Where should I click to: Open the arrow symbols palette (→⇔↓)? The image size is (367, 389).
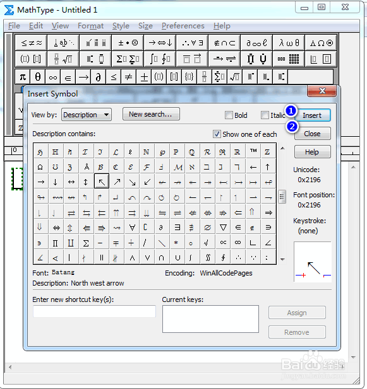[160, 43]
